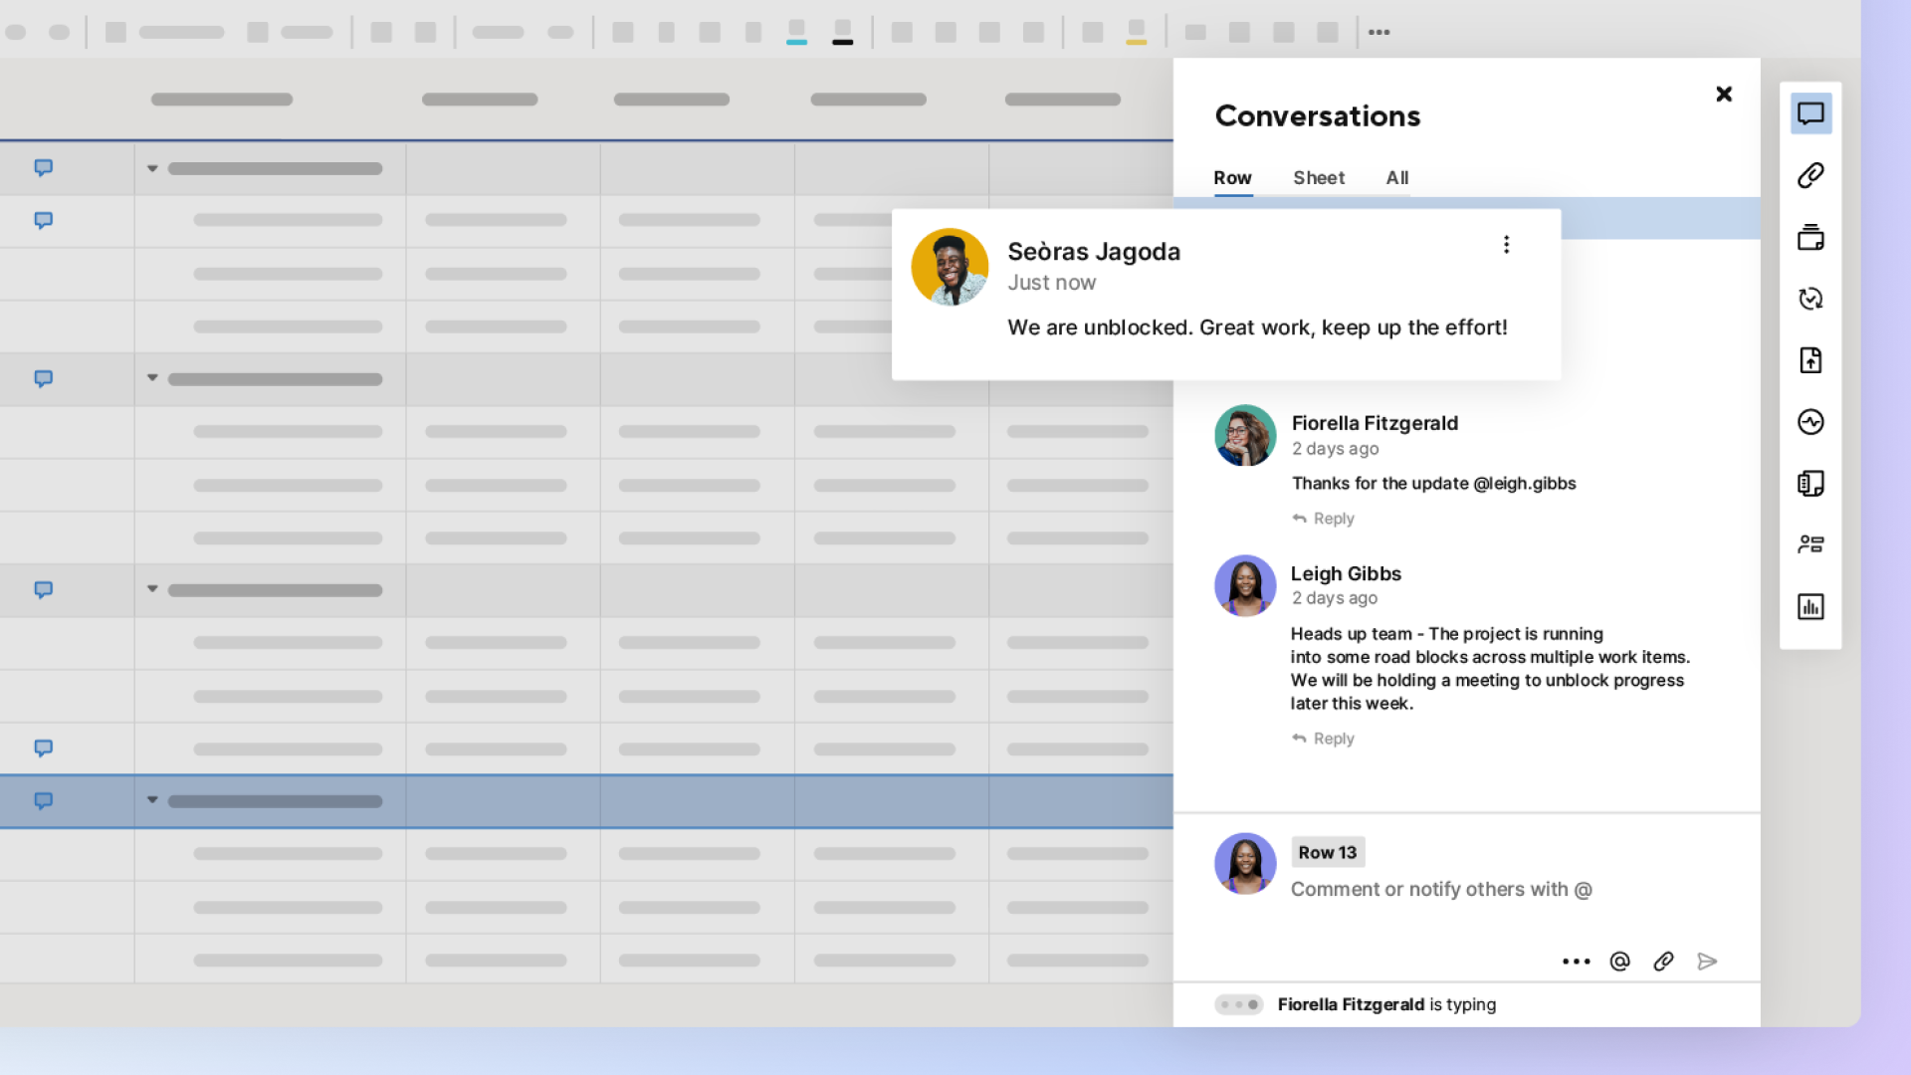
Task: Click the comment input field for Row 13
Action: (1441, 889)
